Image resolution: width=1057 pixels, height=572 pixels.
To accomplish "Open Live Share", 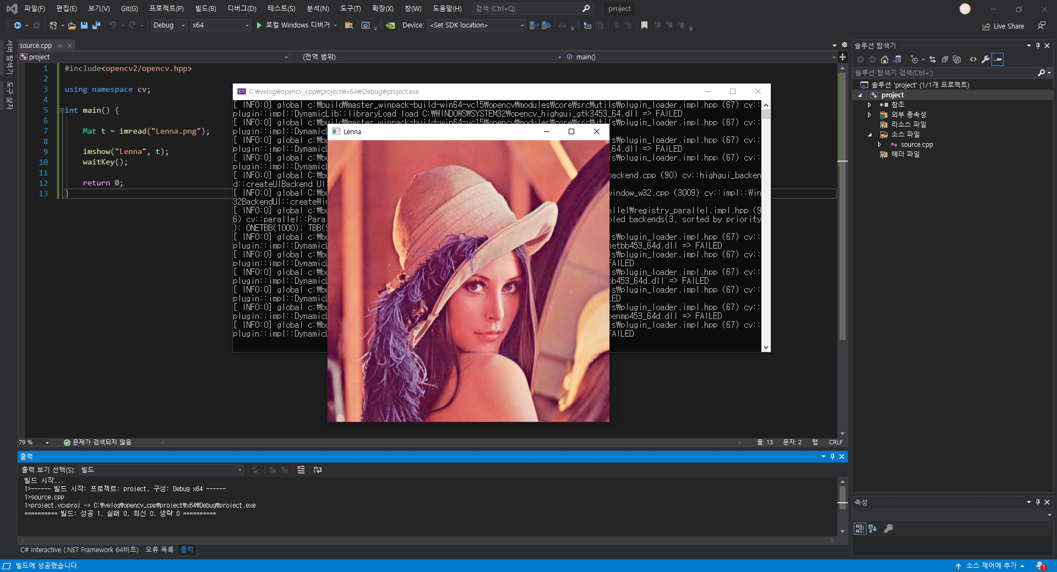I will [x=1003, y=26].
